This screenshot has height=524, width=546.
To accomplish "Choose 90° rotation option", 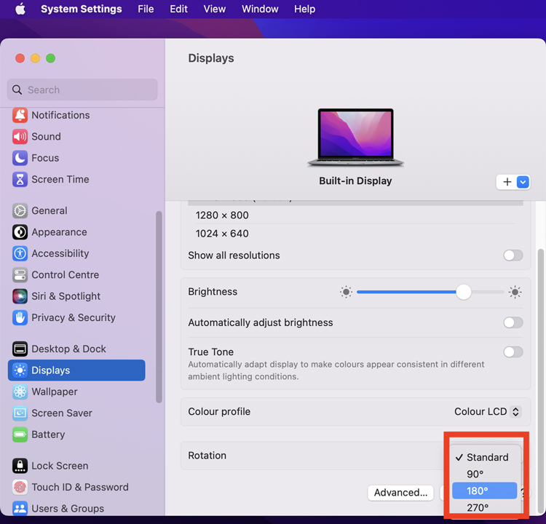I will [x=484, y=474].
